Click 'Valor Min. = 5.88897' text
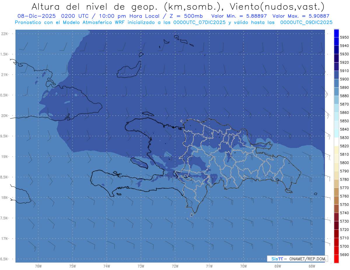Screen dimensions: 350x270 pos(239,16)
